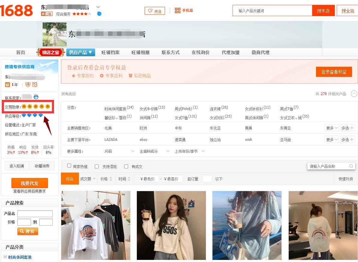Enable the 商家热推 checkbox
The height and width of the screenshot is (262, 358).
click(69, 166)
